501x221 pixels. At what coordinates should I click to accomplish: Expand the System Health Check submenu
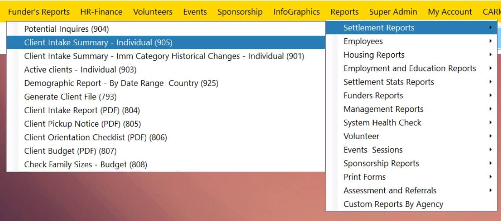[x=382, y=123]
